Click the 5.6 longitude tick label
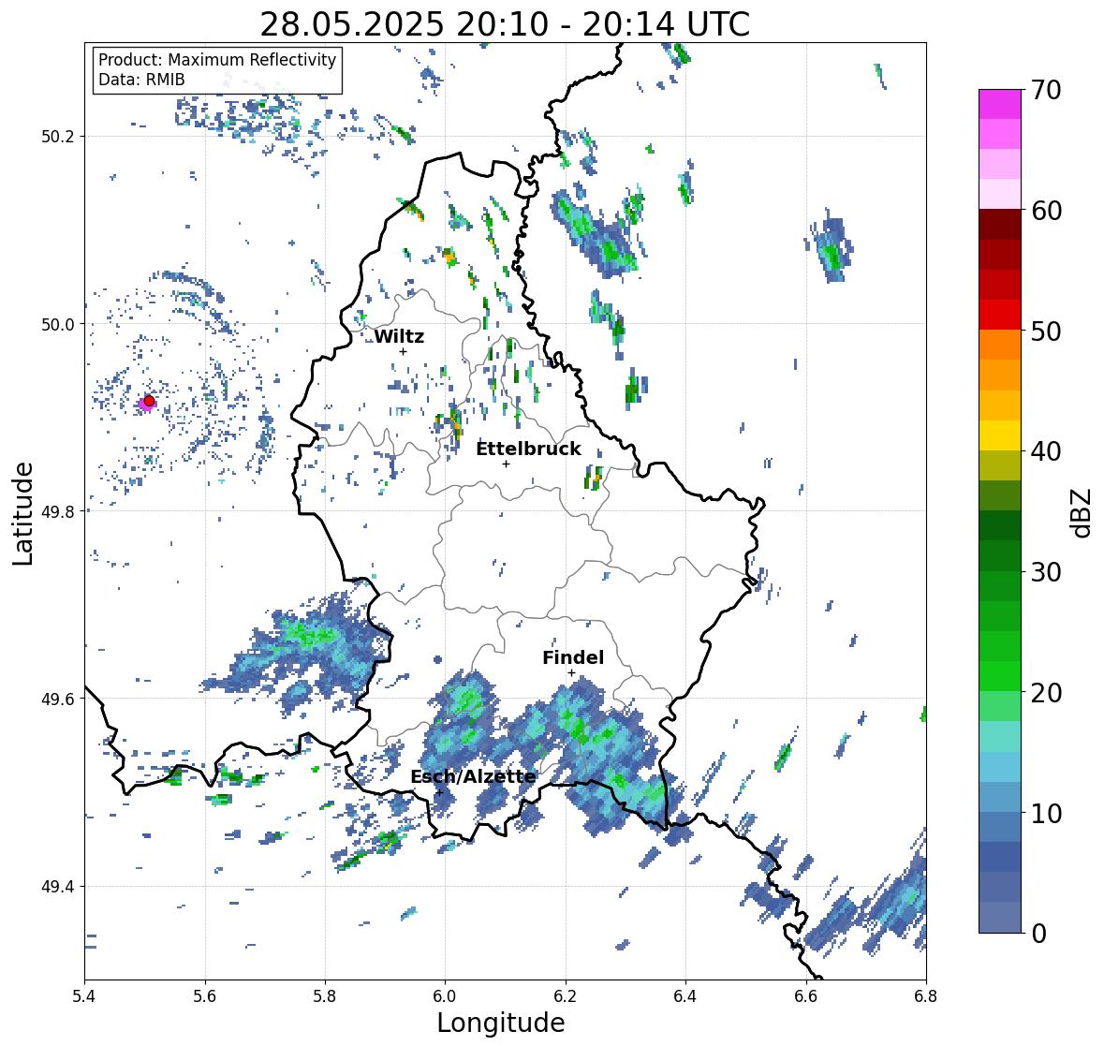 pyautogui.click(x=205, y=996)
